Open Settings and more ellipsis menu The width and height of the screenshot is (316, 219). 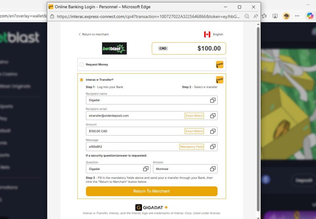[x=297, y=16]
